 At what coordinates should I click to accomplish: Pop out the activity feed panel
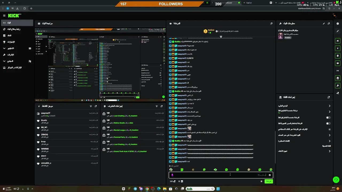96,106
